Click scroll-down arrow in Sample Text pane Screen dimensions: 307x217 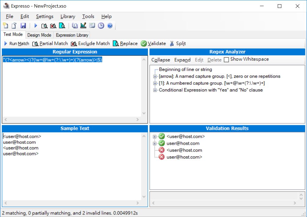point(144,197)
